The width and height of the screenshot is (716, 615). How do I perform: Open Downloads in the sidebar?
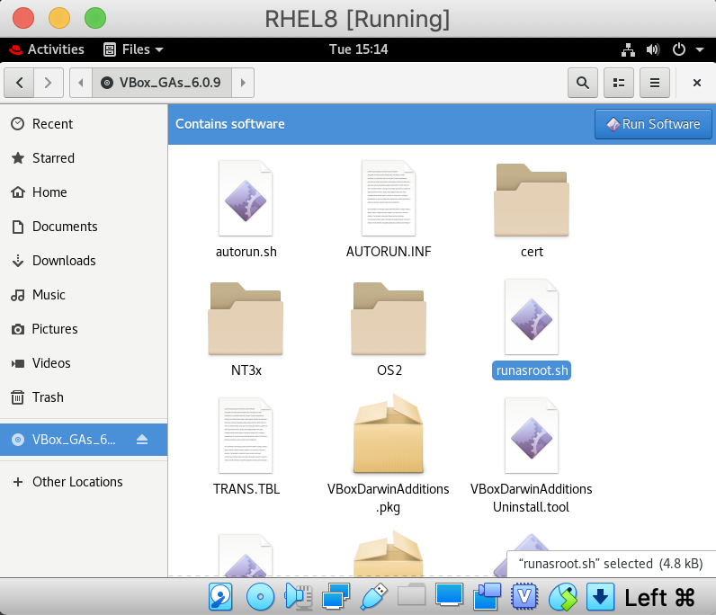[x=84, y=261]
